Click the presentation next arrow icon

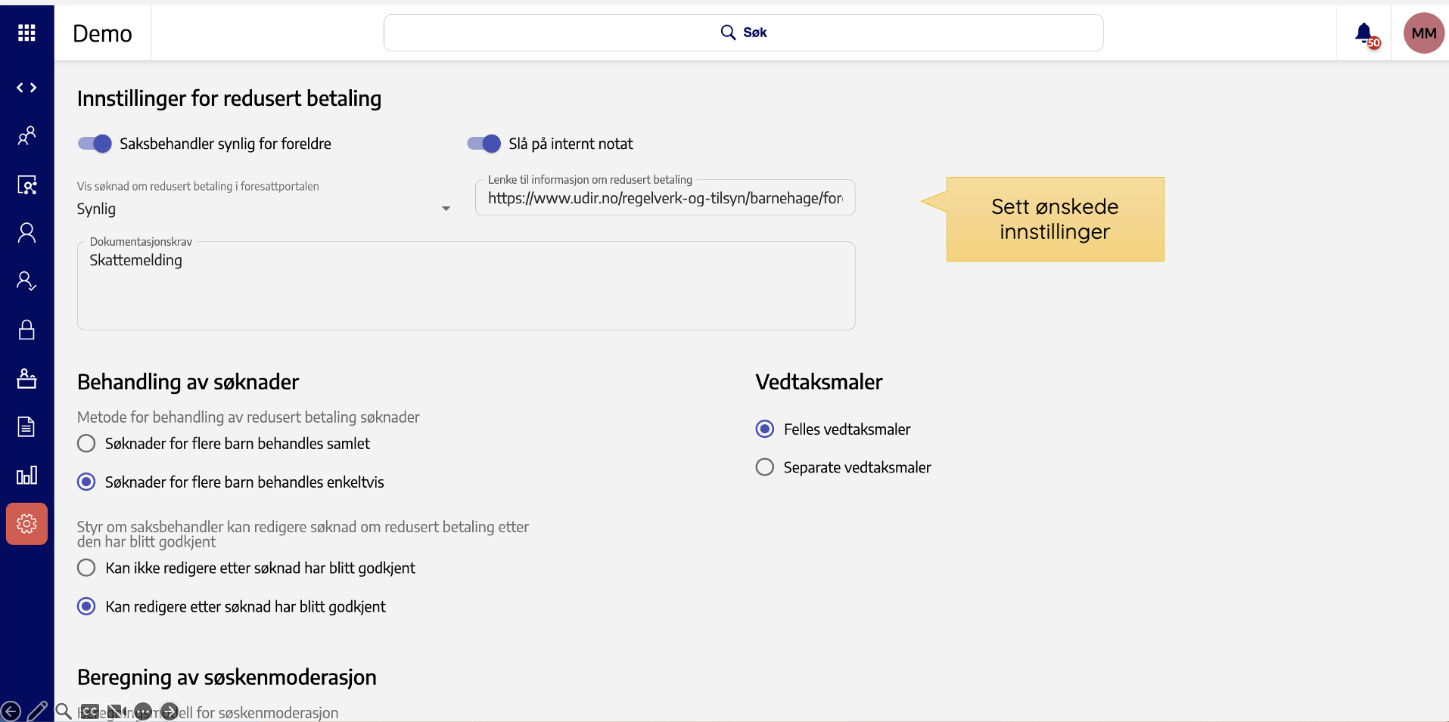pyautogui.click(x=169, y=711)
